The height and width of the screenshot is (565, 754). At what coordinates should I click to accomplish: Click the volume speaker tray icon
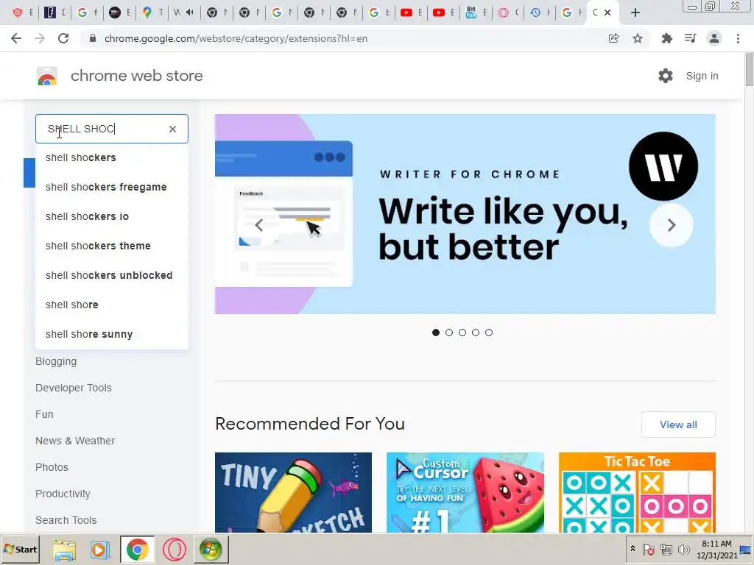(x=683, y=549)
